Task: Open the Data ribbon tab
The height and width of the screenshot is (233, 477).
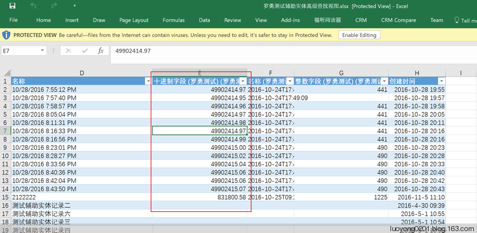Action: tap(204, 20)
